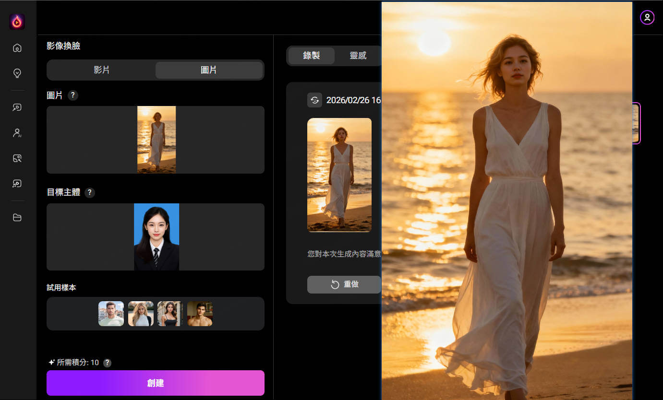
Task: Click help icon next to 目標主體
Action: pyautogui.click(x=89, y=192)
